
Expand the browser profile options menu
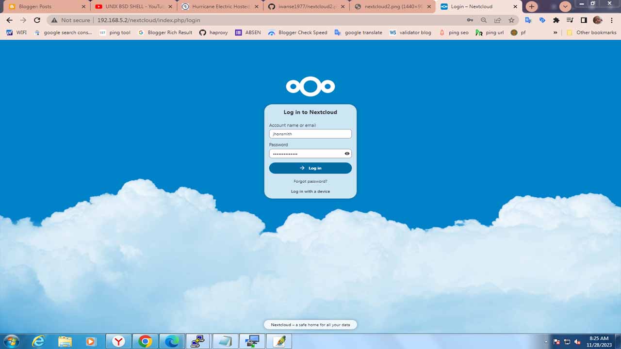point(597,21)
